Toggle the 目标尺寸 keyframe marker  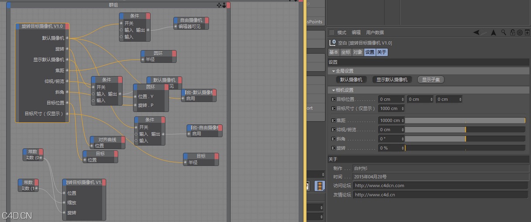[334, 109]
